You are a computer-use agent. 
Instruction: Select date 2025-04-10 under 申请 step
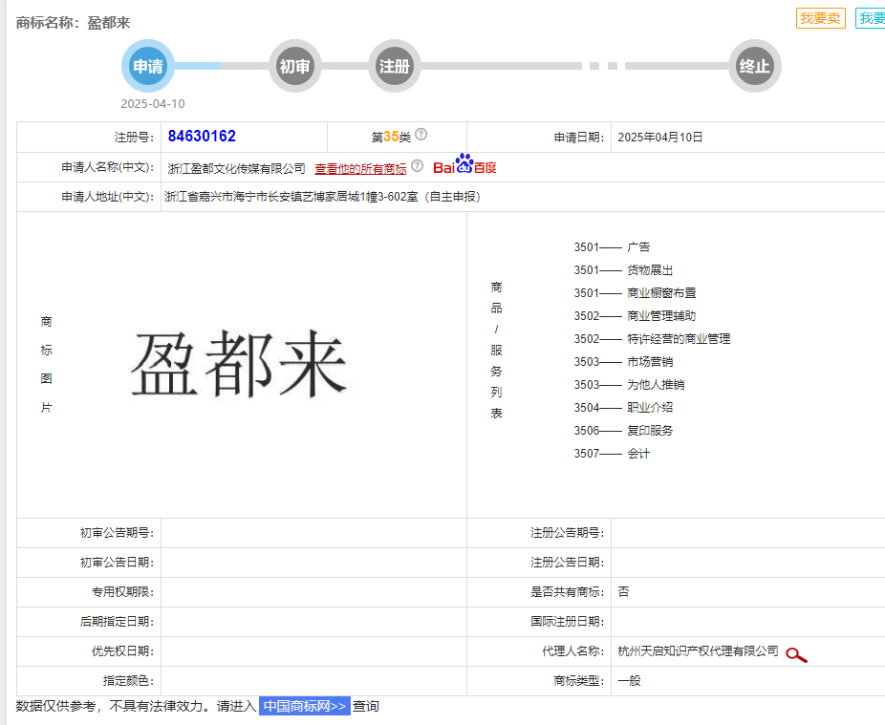coord(152,104)
